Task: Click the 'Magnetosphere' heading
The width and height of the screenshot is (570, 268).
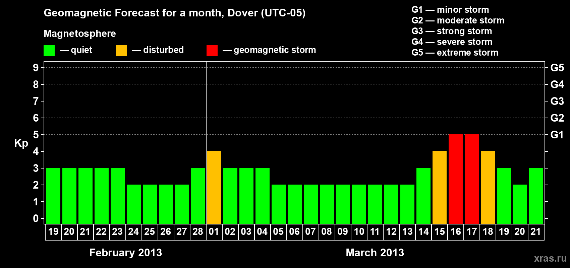Action: (80, 33)
